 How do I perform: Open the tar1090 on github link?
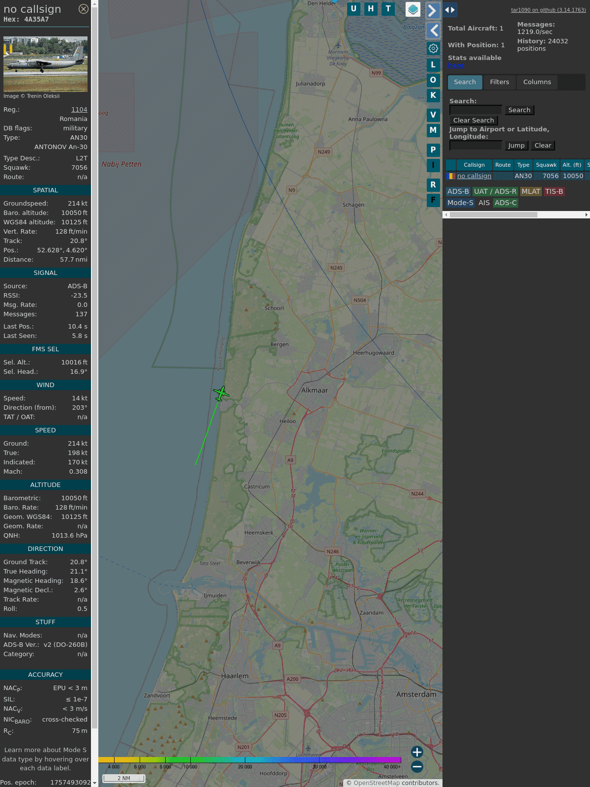coord(548,10)
